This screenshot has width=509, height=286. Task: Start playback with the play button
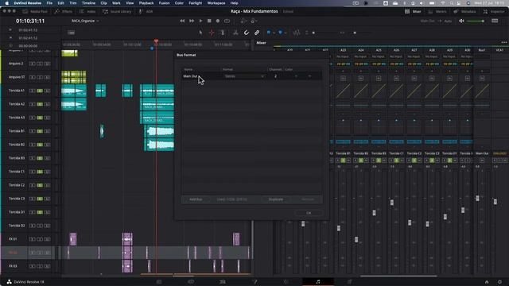(200, 21)
